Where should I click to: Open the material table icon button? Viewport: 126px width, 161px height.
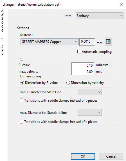tap(108, 42)
